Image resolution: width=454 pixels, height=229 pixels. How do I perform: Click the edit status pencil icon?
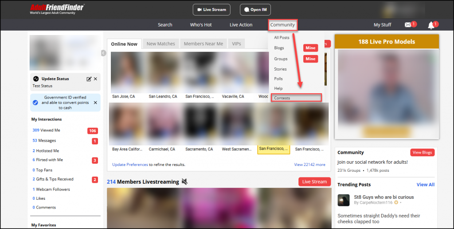click(x=89, y=79)
